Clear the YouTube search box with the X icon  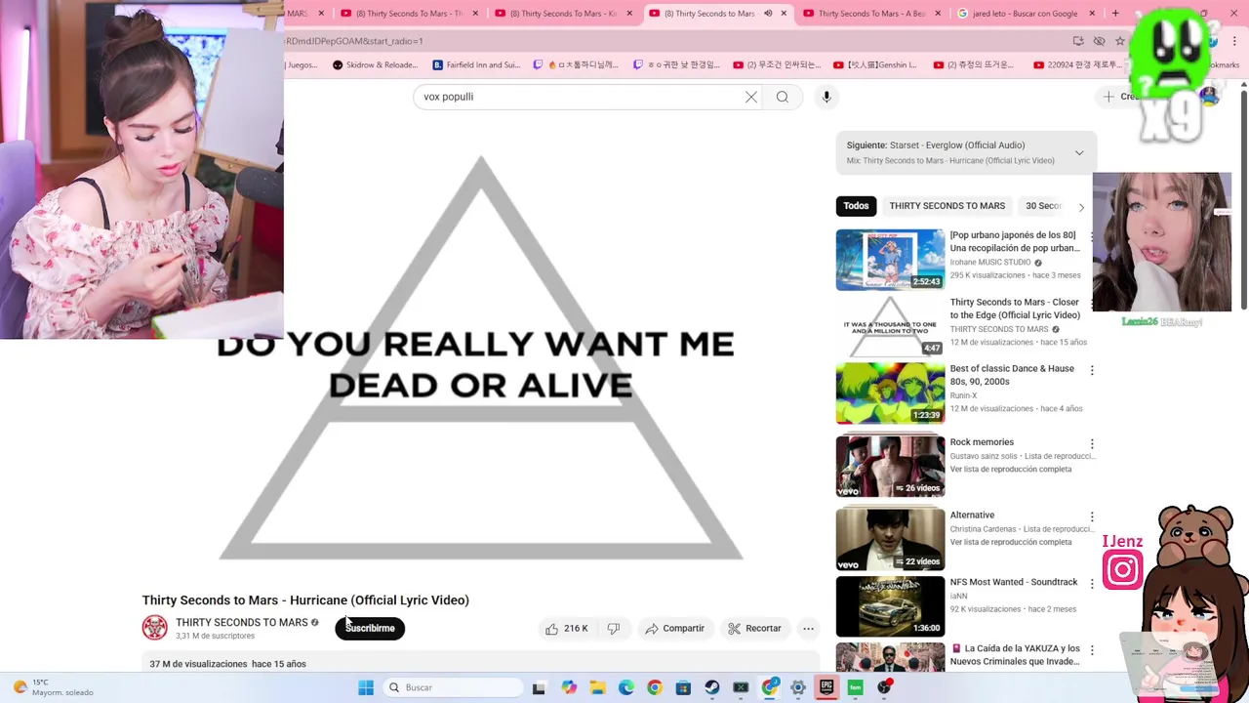click(x=751, y=97)
